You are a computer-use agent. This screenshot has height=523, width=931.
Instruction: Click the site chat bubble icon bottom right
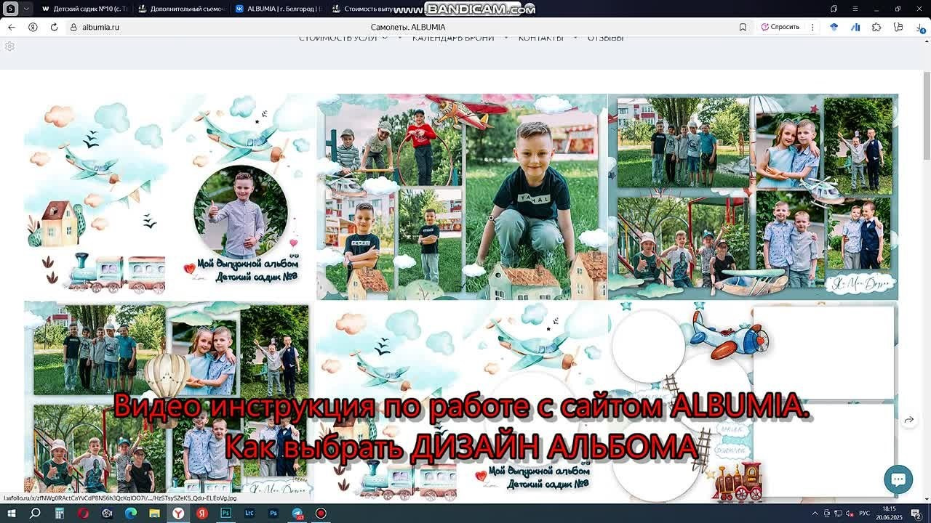[x=898, y=479]
